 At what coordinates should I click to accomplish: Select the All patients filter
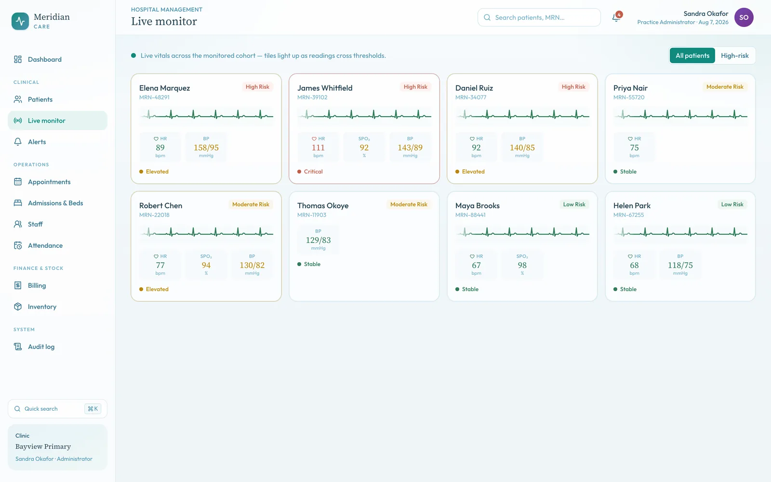pos(692,55)
